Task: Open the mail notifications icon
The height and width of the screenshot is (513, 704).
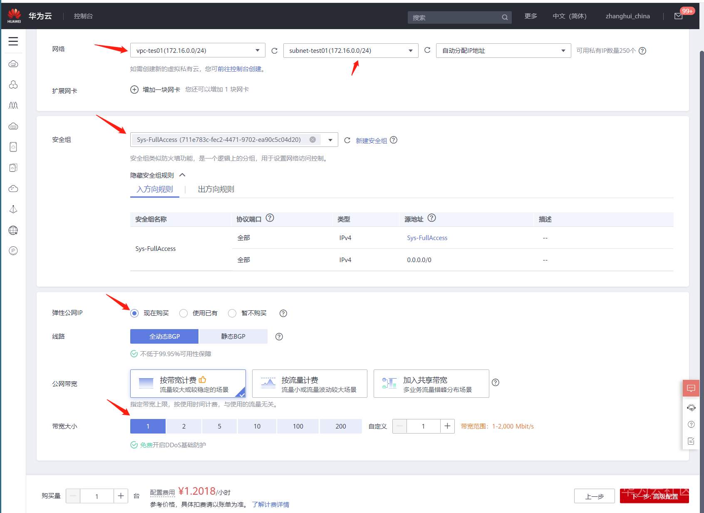Action: 678,16
